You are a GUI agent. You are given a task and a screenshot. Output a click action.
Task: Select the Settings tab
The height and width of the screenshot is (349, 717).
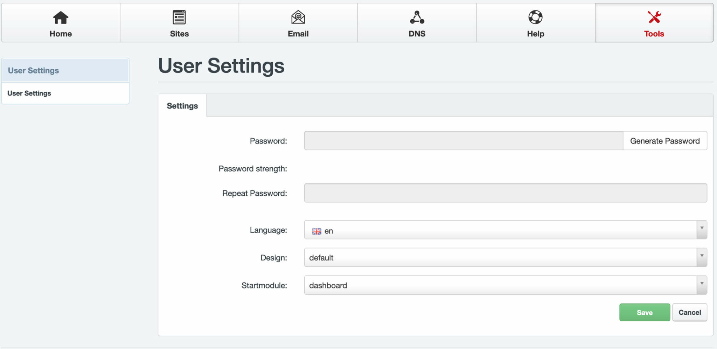[182, 106]
